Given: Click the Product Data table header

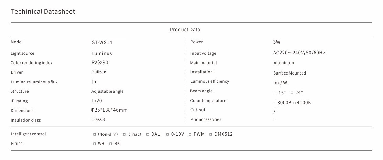Looking at the screenshot, I should (185, 30).
